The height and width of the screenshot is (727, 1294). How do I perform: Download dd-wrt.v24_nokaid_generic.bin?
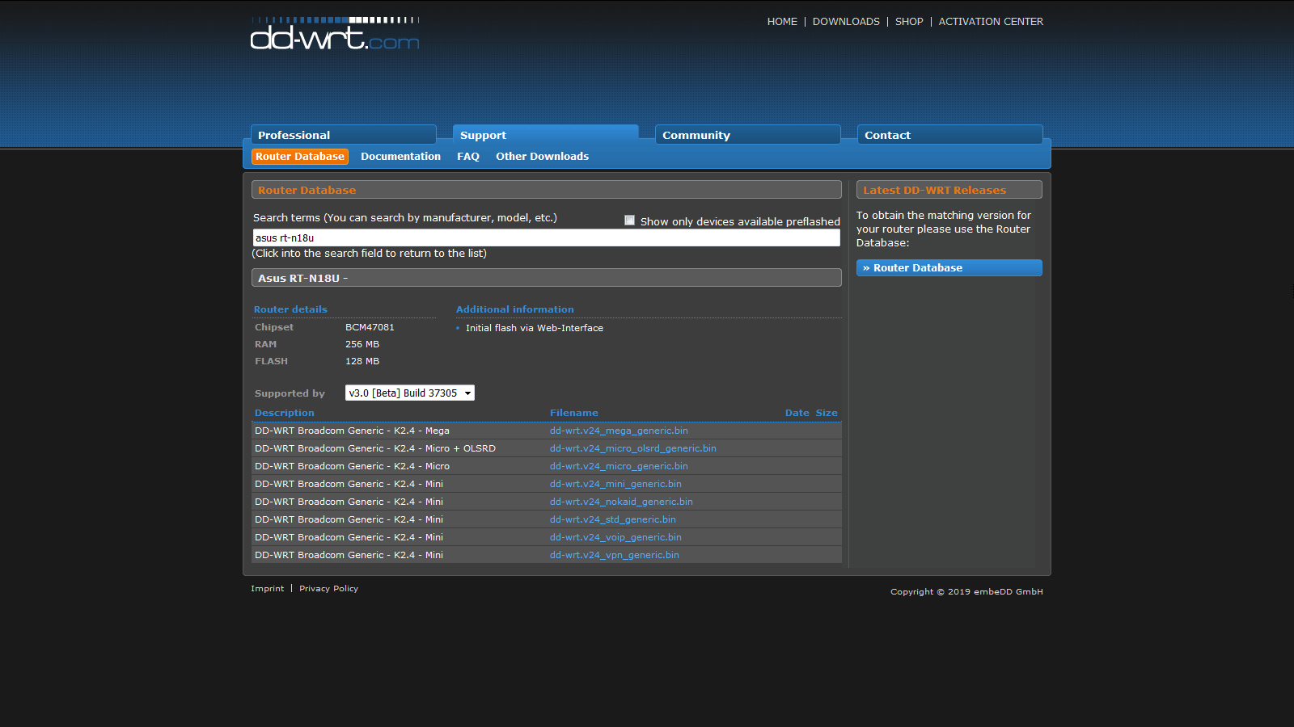coord(621,502)
